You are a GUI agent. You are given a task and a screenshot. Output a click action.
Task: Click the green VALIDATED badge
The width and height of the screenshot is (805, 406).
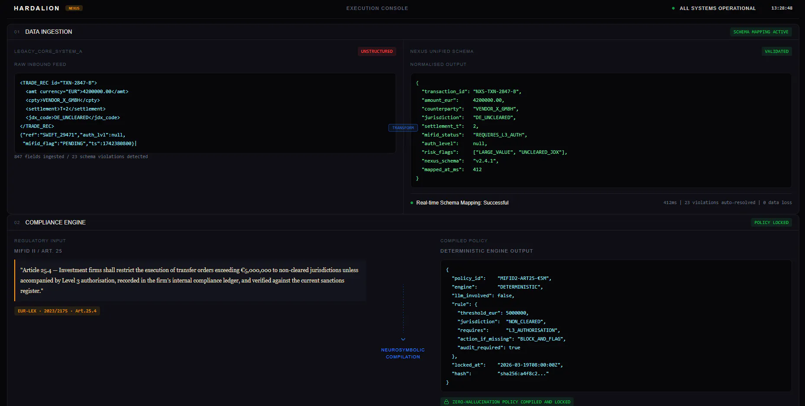coord(776,51)
